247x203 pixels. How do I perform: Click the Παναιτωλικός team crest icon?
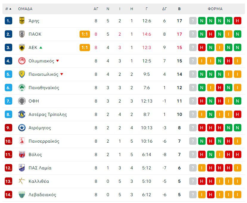(x=22, y=74)
